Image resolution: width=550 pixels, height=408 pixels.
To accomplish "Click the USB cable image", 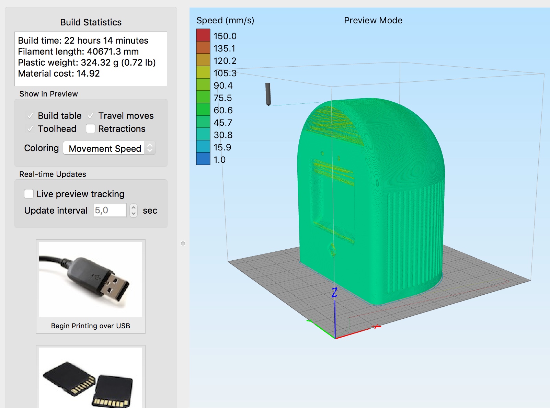I will [x=90, y=279].
